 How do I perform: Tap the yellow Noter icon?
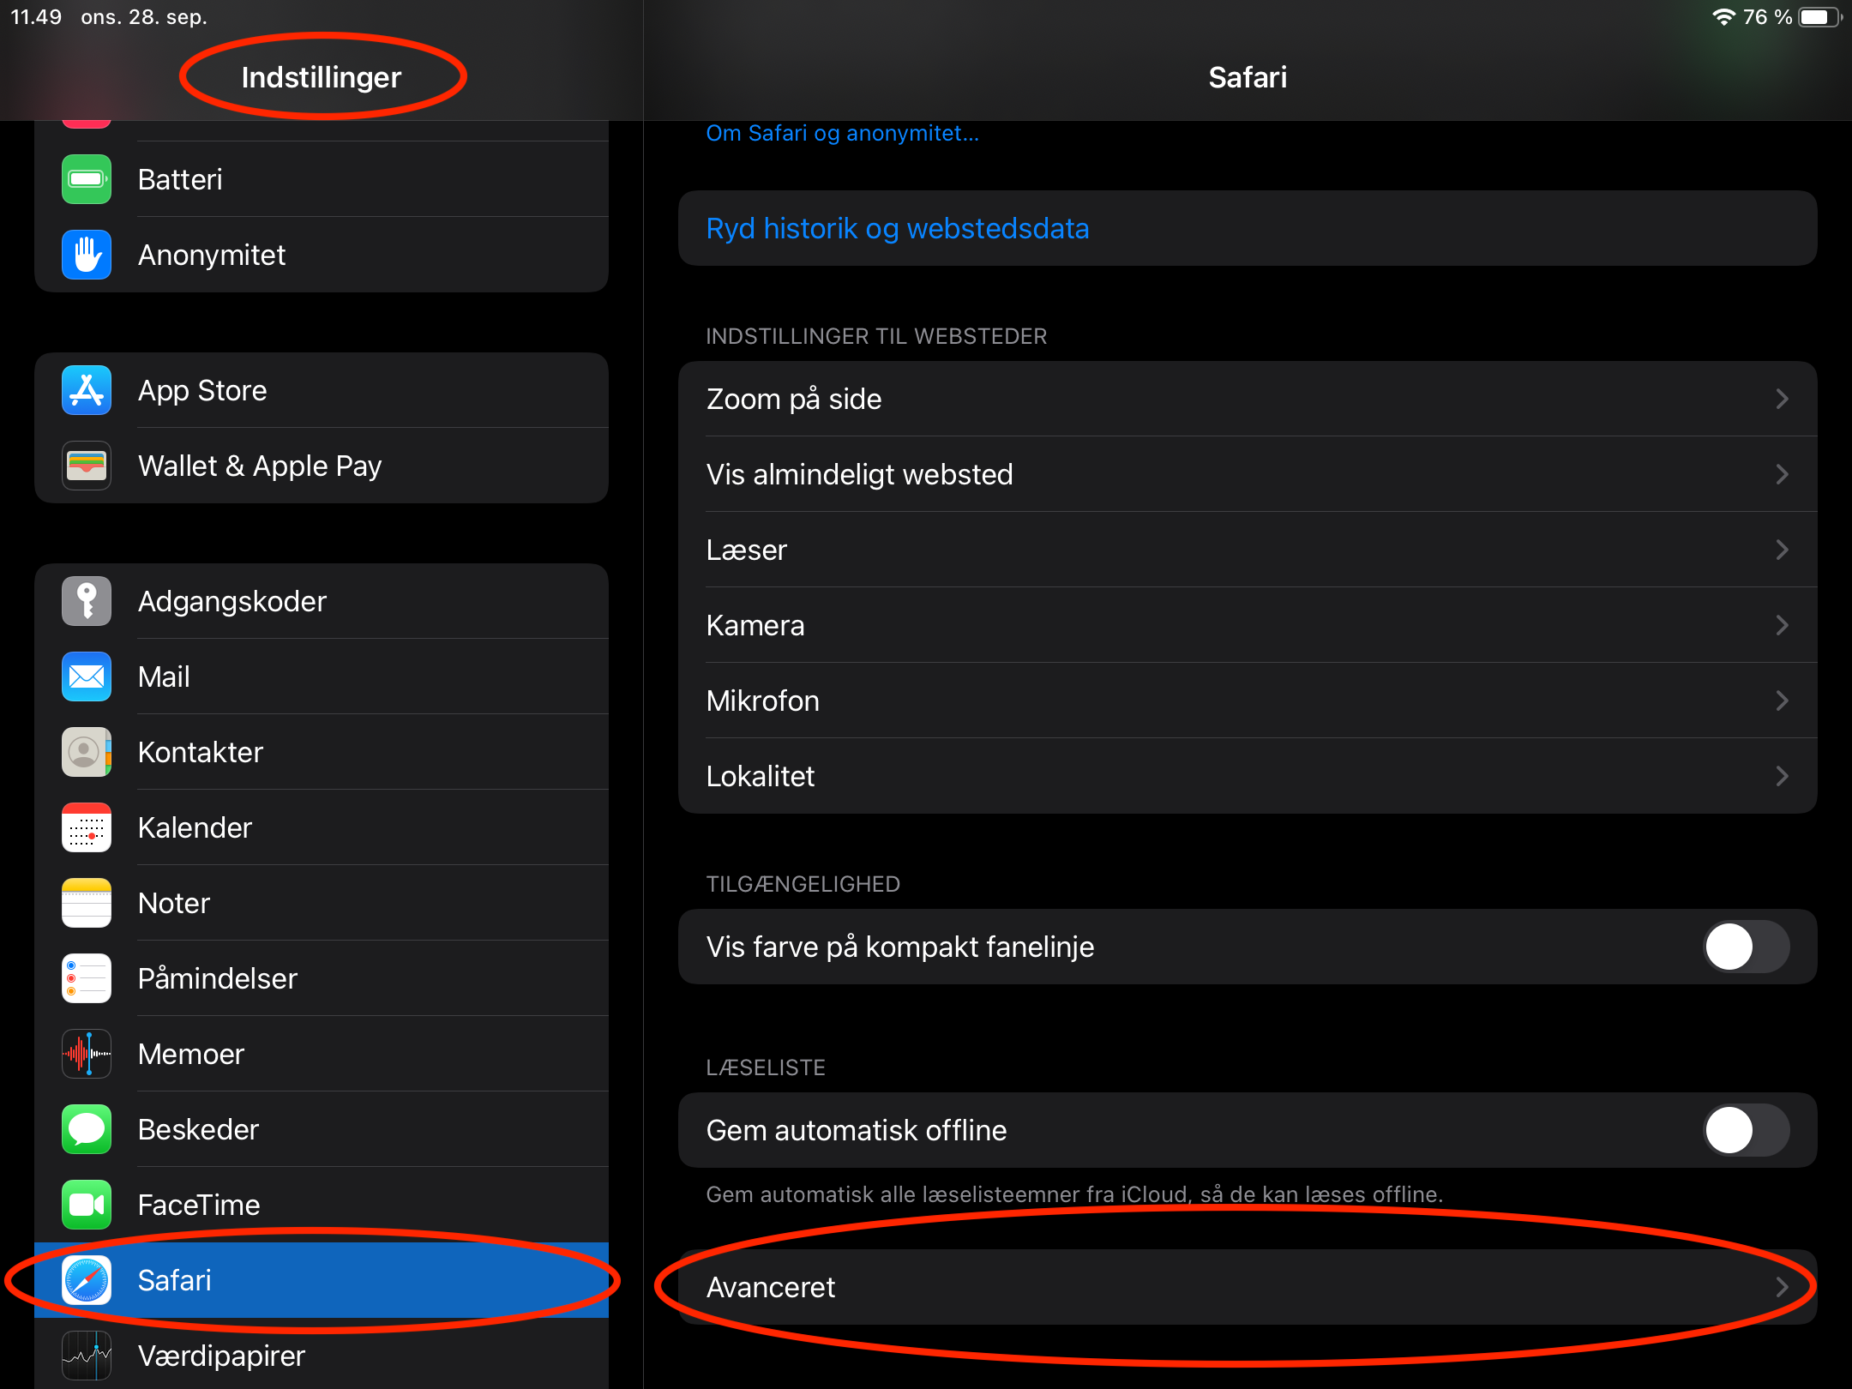point(87,903)
